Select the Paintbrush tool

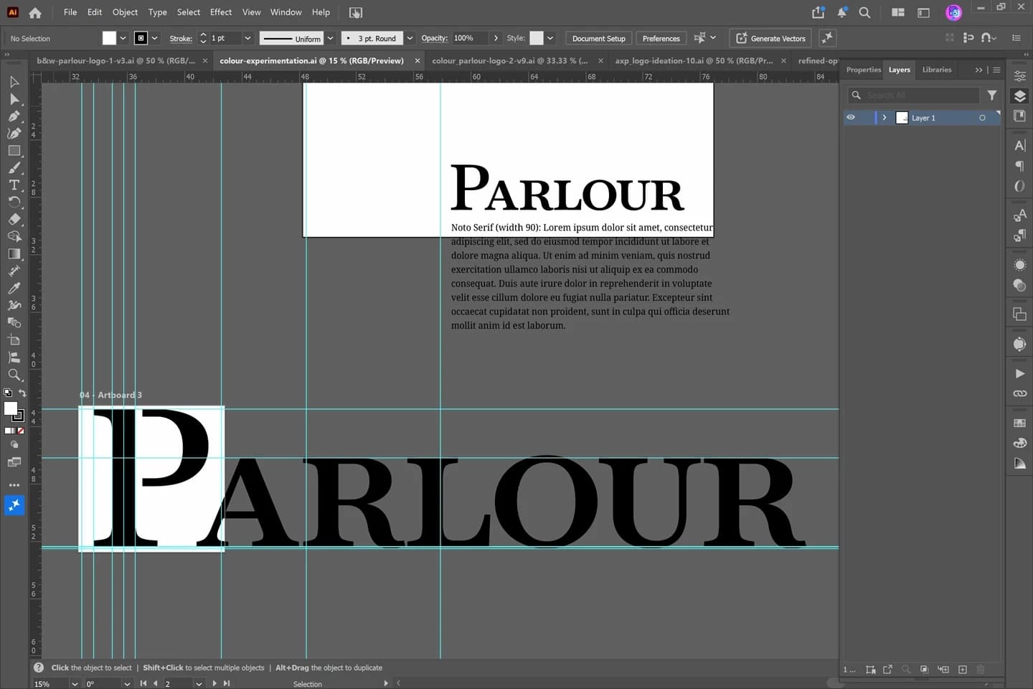[14, 168]
